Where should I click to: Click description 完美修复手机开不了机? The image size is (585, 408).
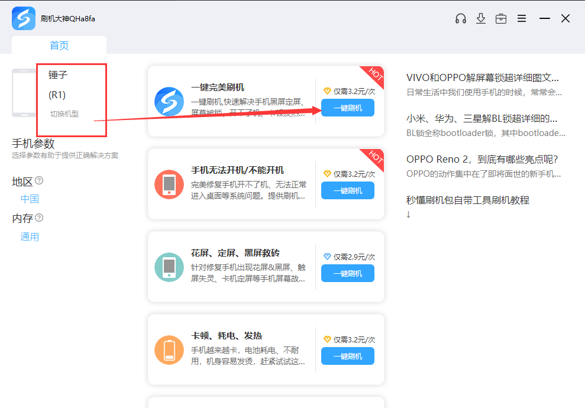248,190
